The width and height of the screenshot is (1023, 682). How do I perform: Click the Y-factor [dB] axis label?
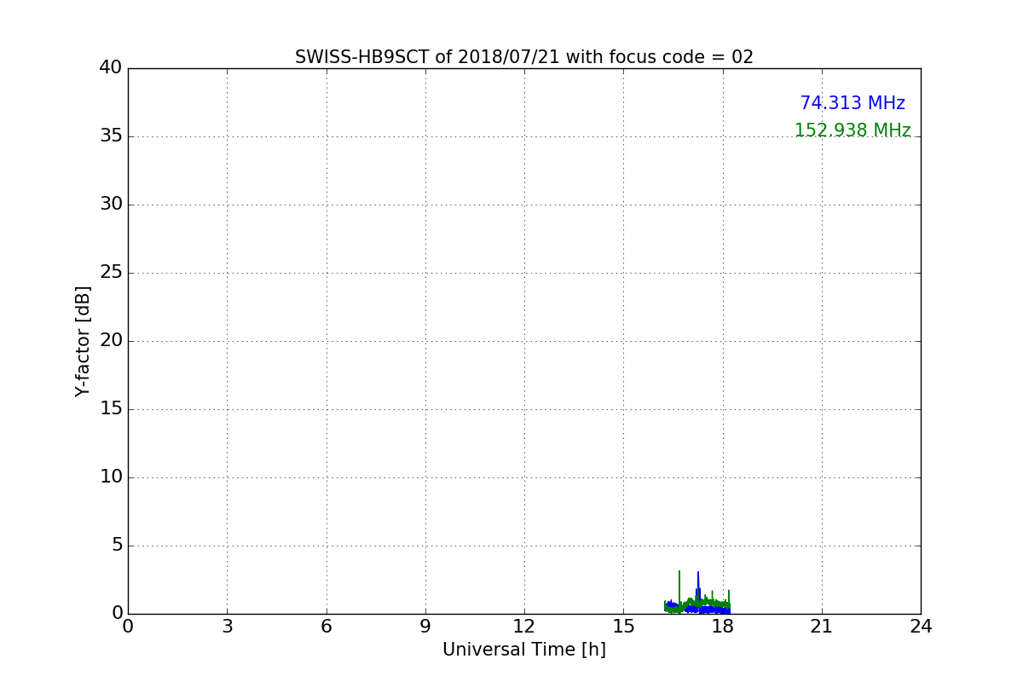(83, 341)
